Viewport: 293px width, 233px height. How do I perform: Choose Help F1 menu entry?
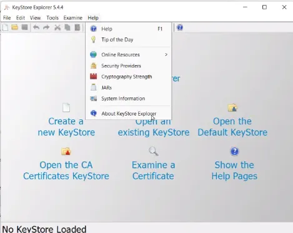(129, 29)
